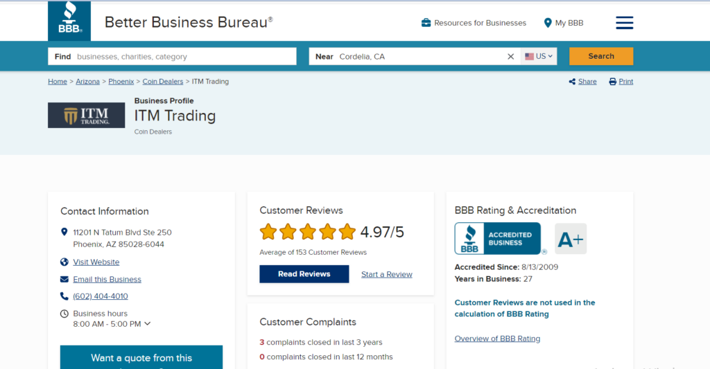Click the Search button
Viewport: 710px width, 369px height.
pos(601,56)
